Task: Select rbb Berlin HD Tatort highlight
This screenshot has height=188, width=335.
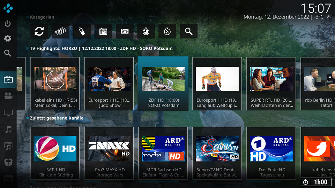Action: point(318,84)
